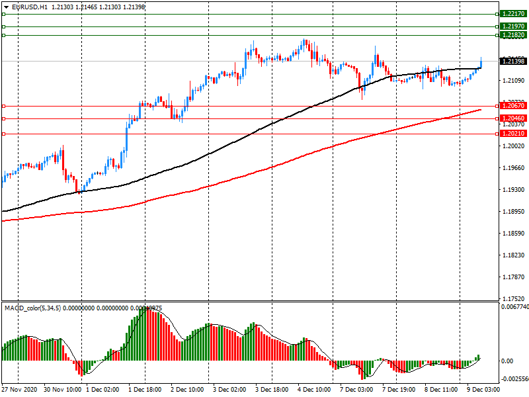
Task: Select left handle of the 1.20460 red line
Action: [x=3, y=119]
